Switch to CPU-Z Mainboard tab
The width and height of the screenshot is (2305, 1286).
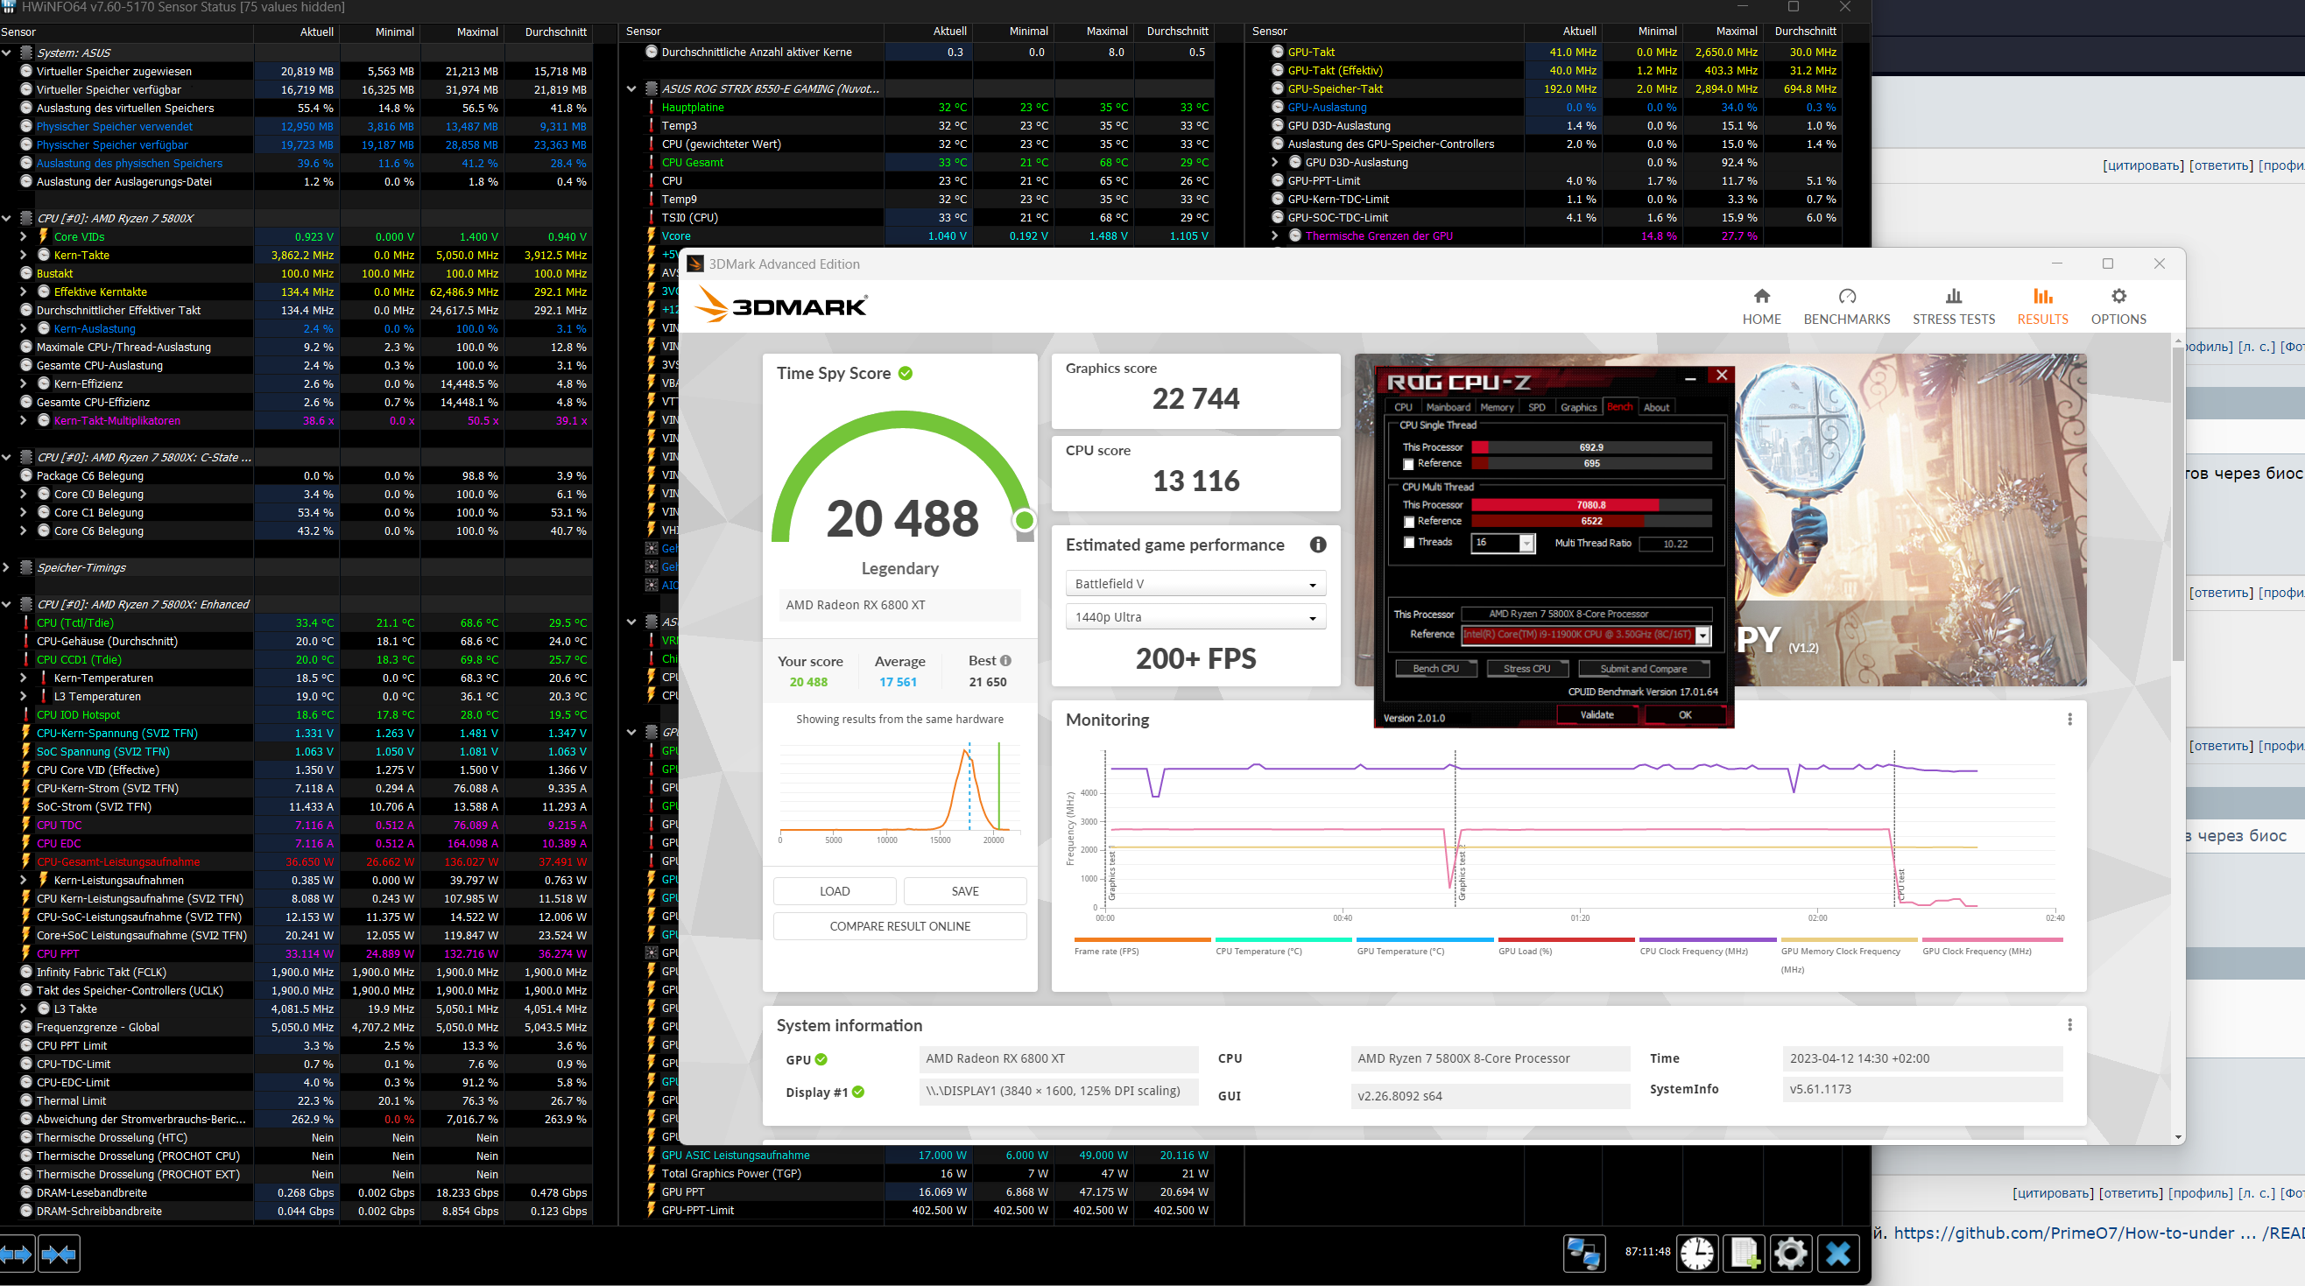pos(1448,408)
